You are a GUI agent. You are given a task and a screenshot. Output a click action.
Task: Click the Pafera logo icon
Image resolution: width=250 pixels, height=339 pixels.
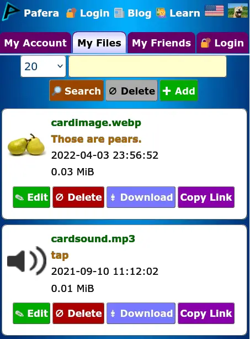11,12
